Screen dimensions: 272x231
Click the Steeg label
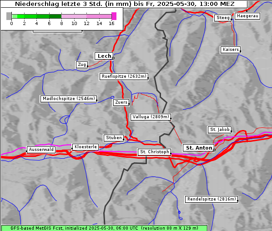[223, 18]
